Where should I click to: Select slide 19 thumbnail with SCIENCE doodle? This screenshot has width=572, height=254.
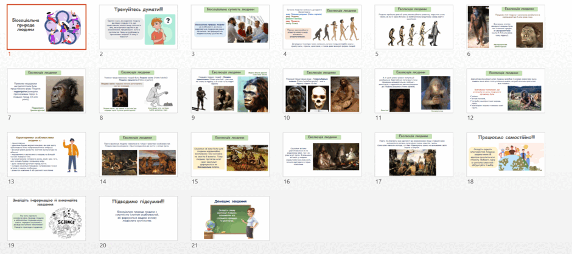point(47,218)
